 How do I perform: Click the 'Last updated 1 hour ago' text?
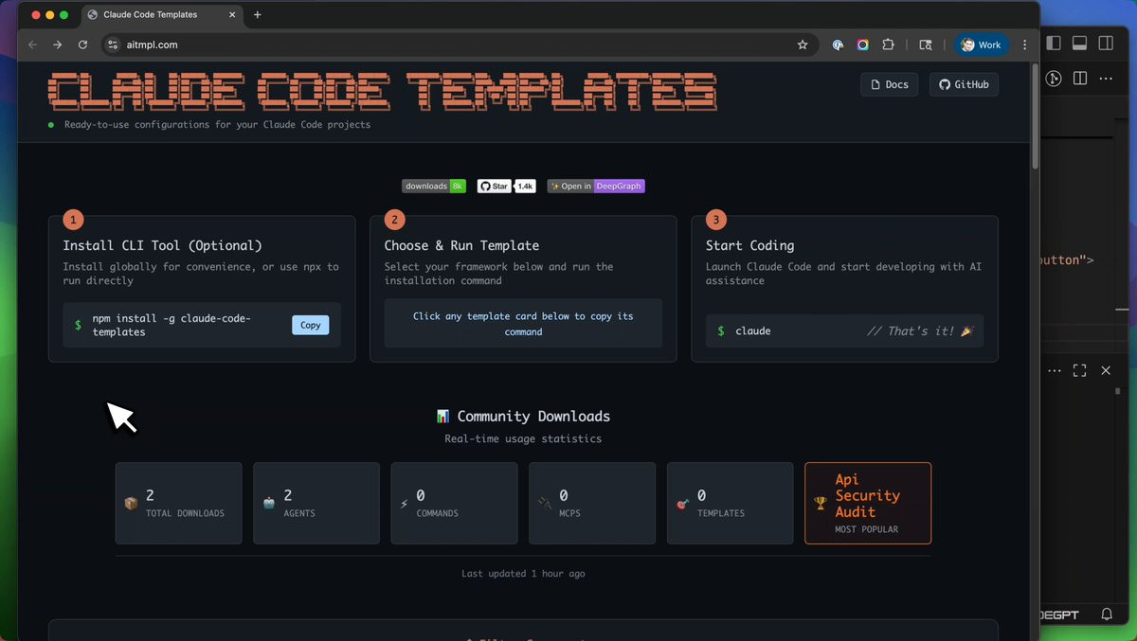click(523, 574)
